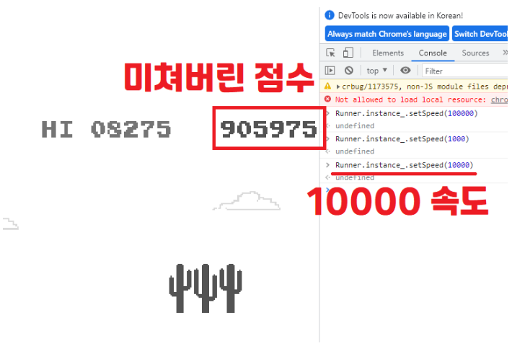
Task: Toggle the device toolbar icon
Action: click(x=348, y=53)
